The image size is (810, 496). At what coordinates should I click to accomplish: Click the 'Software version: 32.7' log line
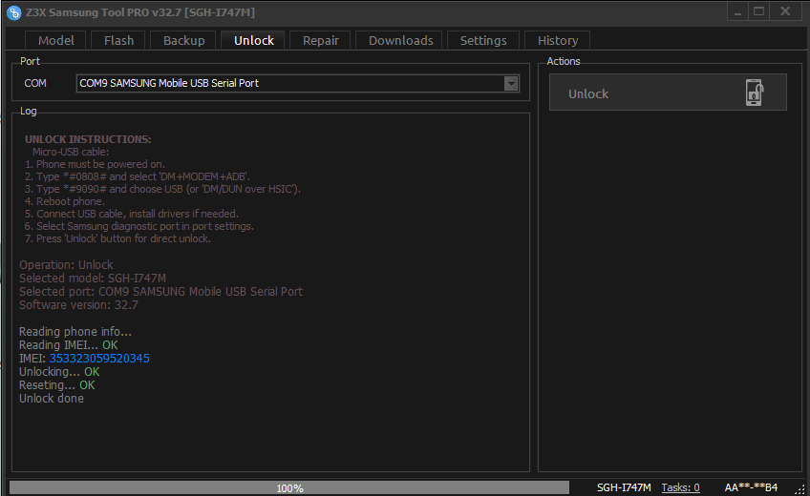point(78,304)
